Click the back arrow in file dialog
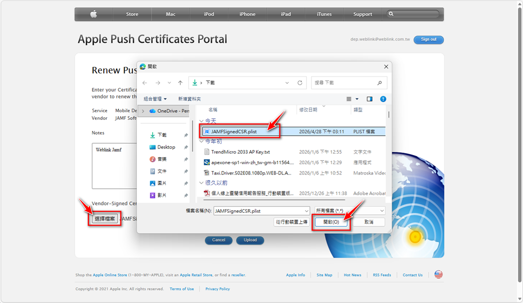Screen dimensions: 523x303 [x=145, y=83]
